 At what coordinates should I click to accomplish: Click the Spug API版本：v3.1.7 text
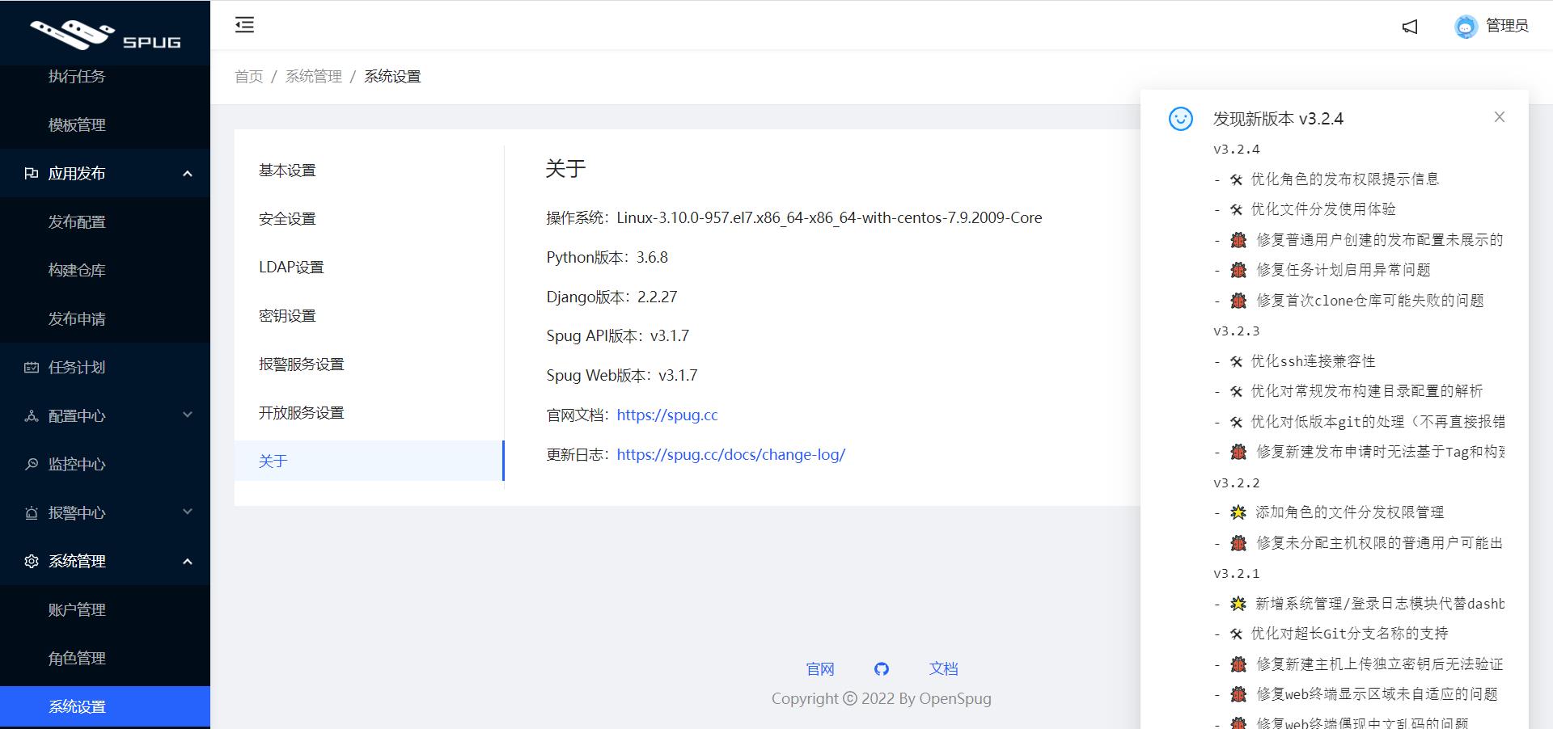click(618, 335)
